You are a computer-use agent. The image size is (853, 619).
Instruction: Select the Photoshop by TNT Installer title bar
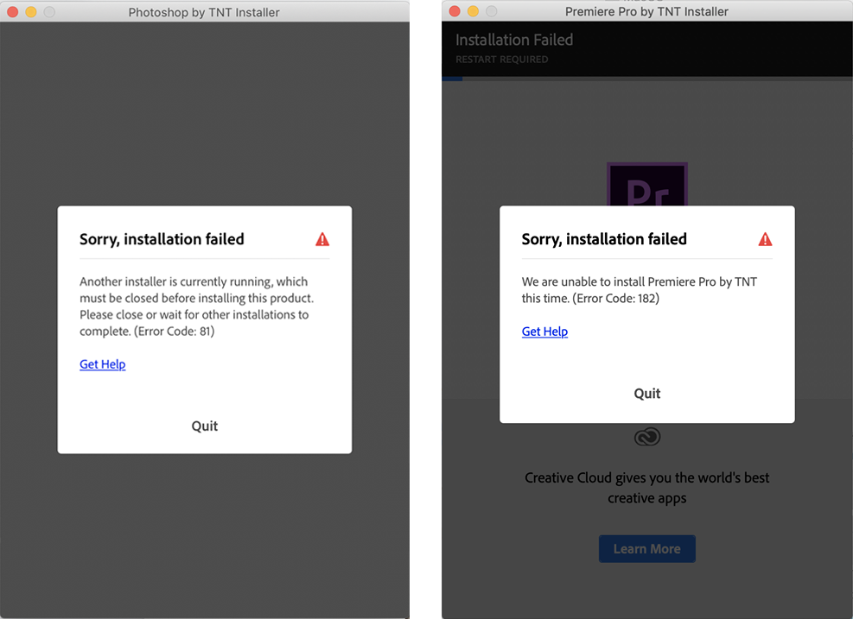pyautogui.click(x=204, y=11)
